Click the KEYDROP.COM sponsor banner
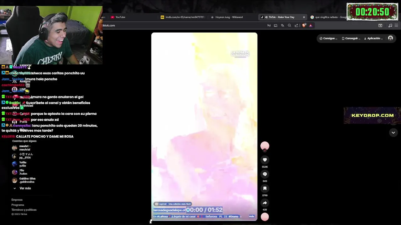401x225 pixels. coord(372,115)
